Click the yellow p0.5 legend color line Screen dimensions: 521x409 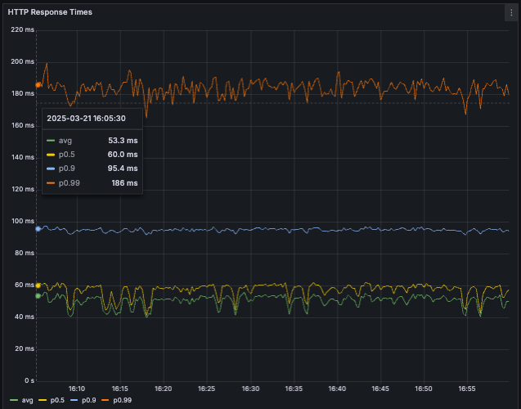(43, 400)
